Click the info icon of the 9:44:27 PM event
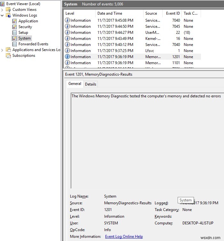This screenshot has height=241, width=224. click(67, 32)
